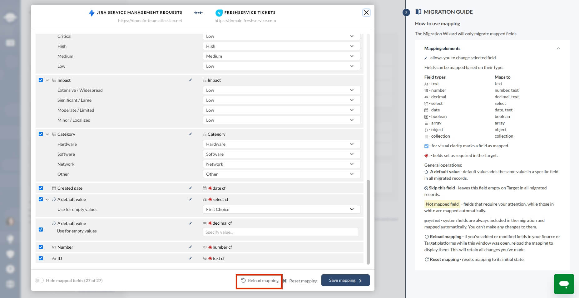Uncheck the Impact field checkbox
Screen dimensions: 579x298
[x=41, y=80]
